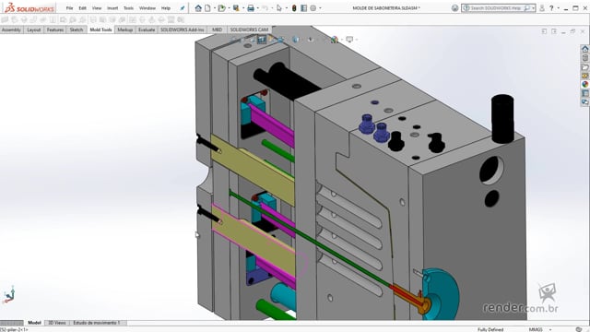Expand the New document dropdown arrow

pyautogui.click(x=215, y=8)
